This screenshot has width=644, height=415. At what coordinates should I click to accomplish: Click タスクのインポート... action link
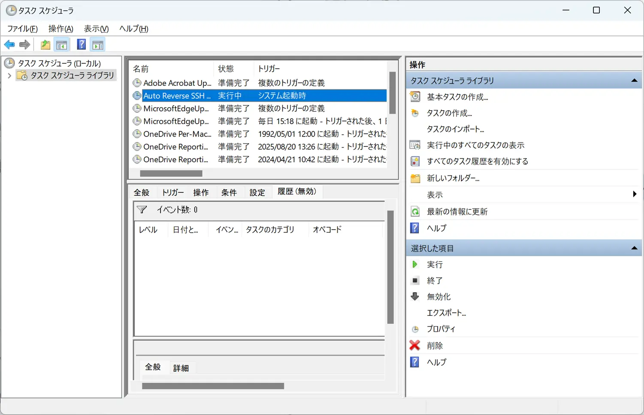click(x=455, y=129)
